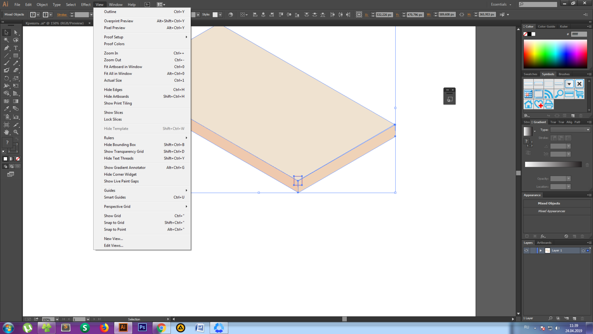Choose Show Grid from View menu
This screenshot has width=593, height=334.
pyautogui.click(x=112, y=216)
